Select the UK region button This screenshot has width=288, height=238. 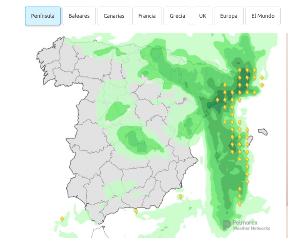203,16
